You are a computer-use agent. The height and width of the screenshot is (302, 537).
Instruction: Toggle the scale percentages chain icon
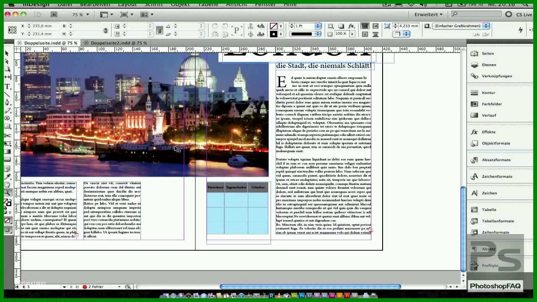pyautogui.click(x=159, y=30)
